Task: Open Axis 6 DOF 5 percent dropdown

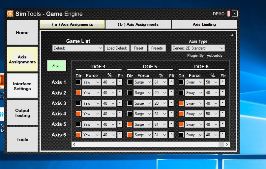Action: coord(160,135)
